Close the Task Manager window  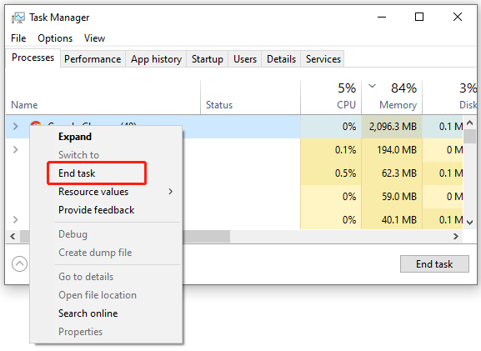click(458, 17)
